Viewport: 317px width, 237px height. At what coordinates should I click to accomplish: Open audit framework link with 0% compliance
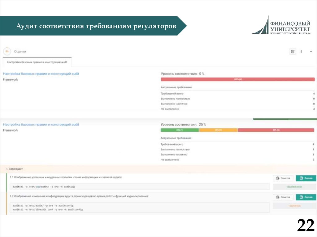[x=41, y=74]
